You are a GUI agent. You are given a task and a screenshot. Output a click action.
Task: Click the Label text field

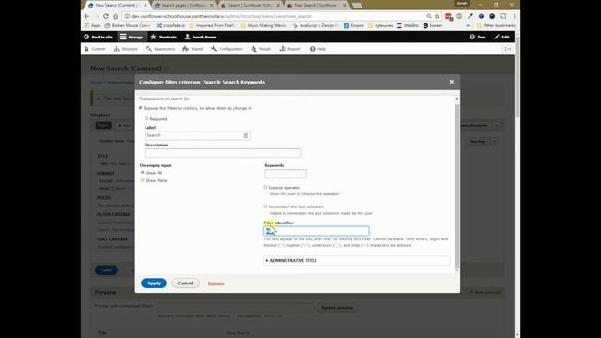tap(197, 135)
